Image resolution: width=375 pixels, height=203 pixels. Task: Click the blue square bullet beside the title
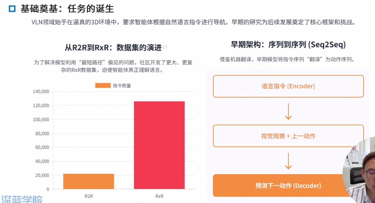[12, 9]
